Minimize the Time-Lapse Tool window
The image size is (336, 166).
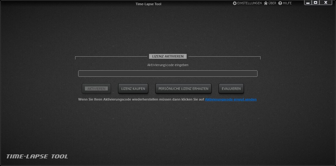point(308,2)
